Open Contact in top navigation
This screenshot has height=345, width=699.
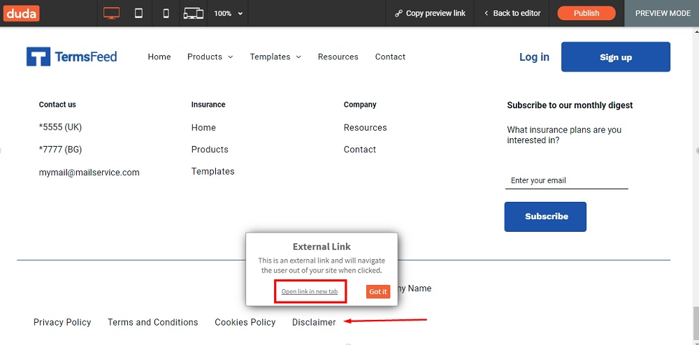[390, 57]
